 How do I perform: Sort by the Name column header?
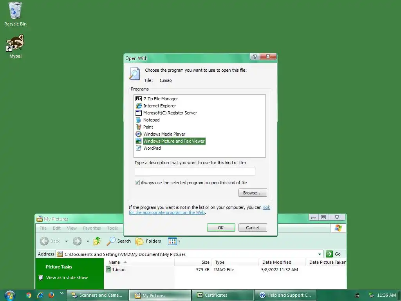click(139, 262)
